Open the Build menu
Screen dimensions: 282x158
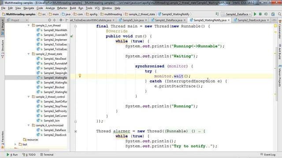click(x=73, y=8)
